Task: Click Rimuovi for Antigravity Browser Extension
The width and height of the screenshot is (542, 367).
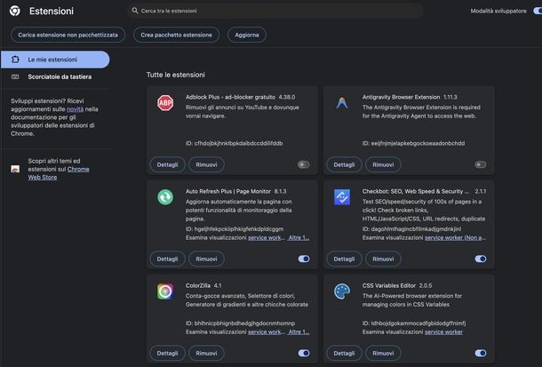Action: coord(383,165)
